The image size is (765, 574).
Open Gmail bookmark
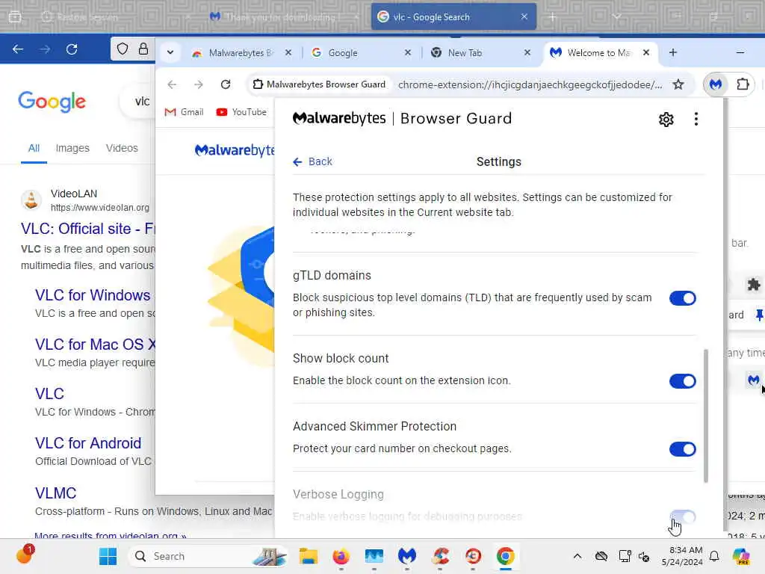pyautogui.click(x=184, y=112)
